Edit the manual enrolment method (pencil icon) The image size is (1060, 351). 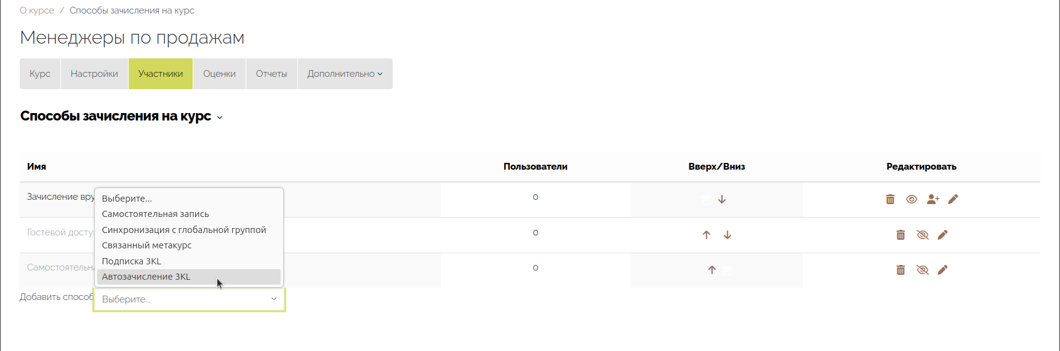pyautogui.click(x=954, y=199)
